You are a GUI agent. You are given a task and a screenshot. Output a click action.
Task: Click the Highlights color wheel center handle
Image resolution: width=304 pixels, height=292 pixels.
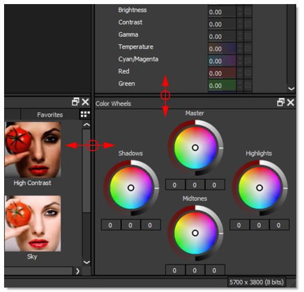click(260, 188)
